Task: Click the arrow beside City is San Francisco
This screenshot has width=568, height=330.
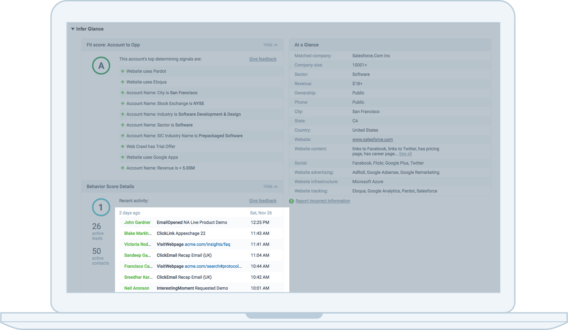Action: [122, 93]
